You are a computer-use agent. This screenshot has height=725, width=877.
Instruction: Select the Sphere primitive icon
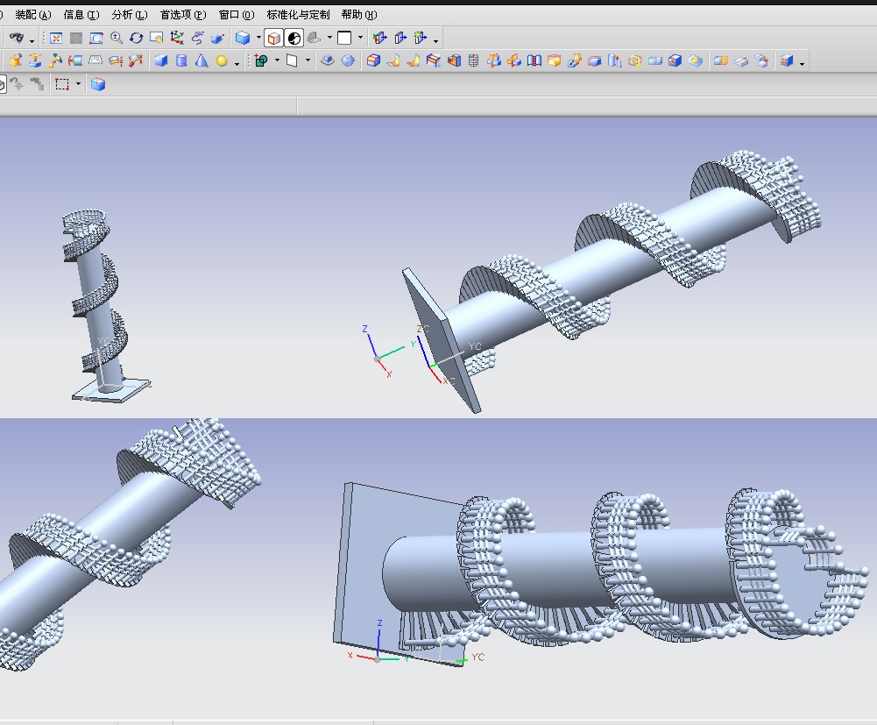tap(222, 60)
